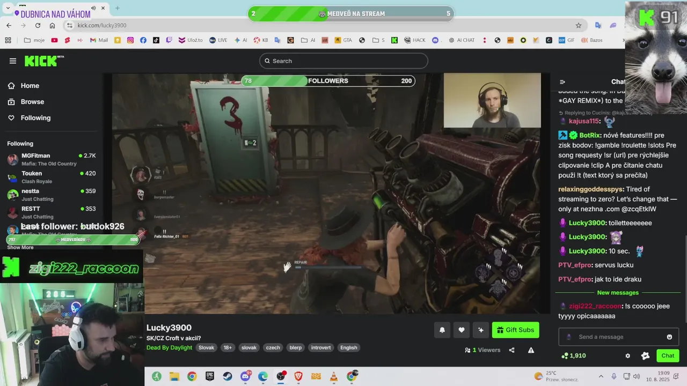The image size is (687, 386).
Task: Jump to New messages in chat
Action: coord(618,293)
